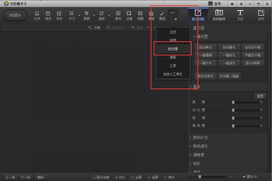
Task: Click the 保存 save icon
Action: (x=48, y=15)
